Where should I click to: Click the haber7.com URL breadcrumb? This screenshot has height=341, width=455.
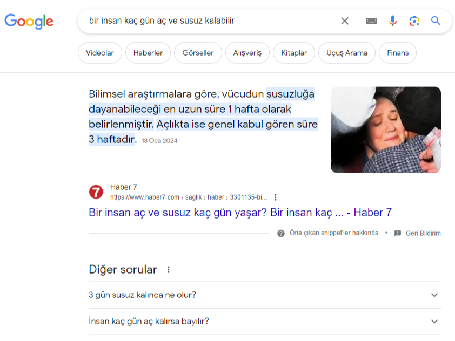tap(189, 197)
